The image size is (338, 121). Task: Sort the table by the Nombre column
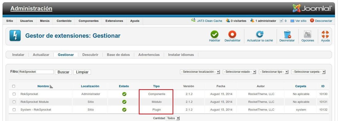click(43, 86)
